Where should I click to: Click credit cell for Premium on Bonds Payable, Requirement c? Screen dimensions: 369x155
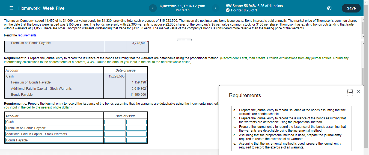137,128
